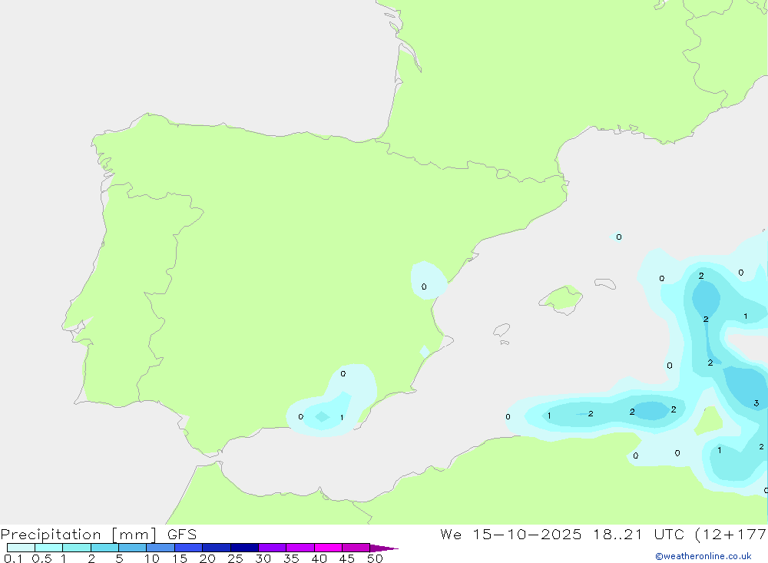Viewport: 768px width, 563px height.
Task: Click the 45–50 mm legend swatch
Action: pyautogui.click(x=356, y=548)
